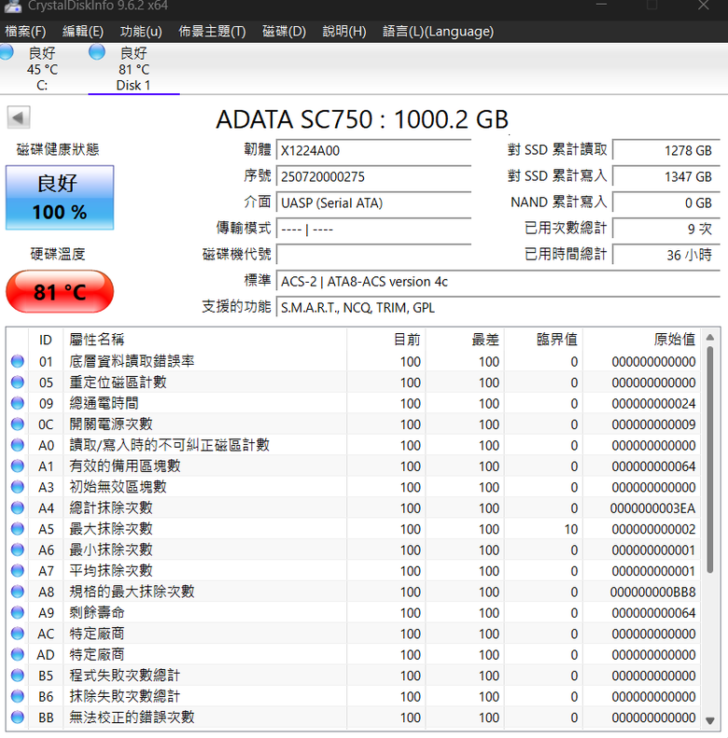Image resolution: width=728 pixels, height=738 pixels.
Task: Open the 說明(H) menu
Action: pos(344,32)
